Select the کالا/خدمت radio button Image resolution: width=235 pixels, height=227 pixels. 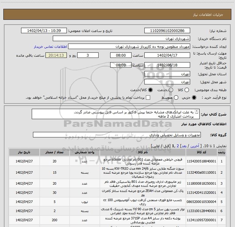point(150,90)
